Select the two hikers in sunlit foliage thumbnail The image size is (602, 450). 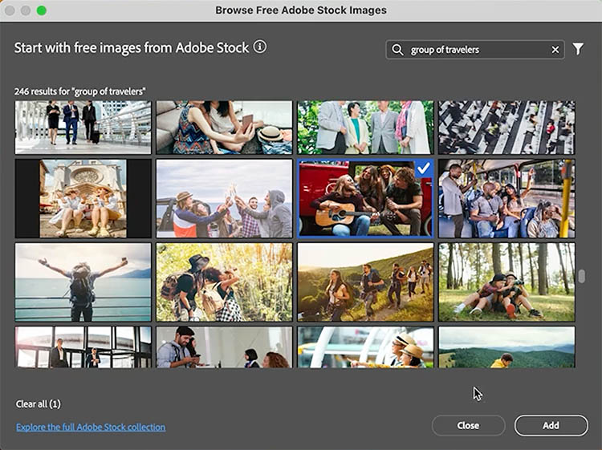(x=224, y=282)
